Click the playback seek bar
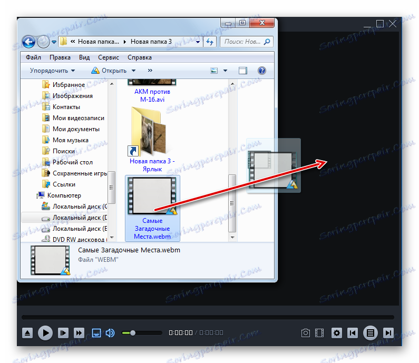 coord(208,317)
